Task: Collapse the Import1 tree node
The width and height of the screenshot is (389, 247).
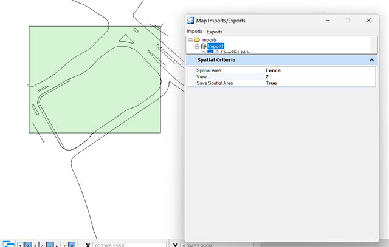Action: coord(197,46)
